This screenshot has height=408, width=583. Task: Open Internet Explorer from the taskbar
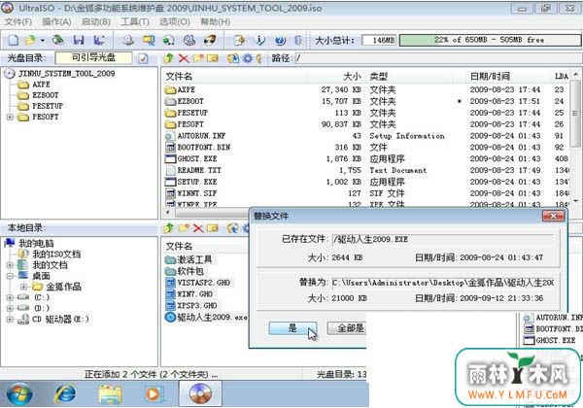(x=65, y=393)
